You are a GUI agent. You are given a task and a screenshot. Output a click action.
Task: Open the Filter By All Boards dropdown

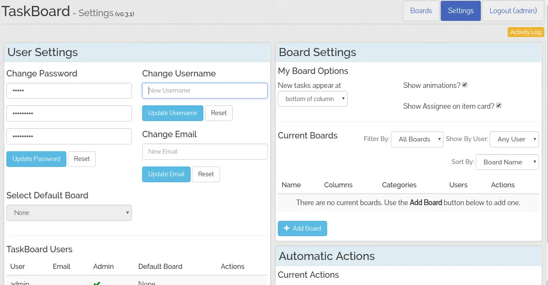point(417,139)
